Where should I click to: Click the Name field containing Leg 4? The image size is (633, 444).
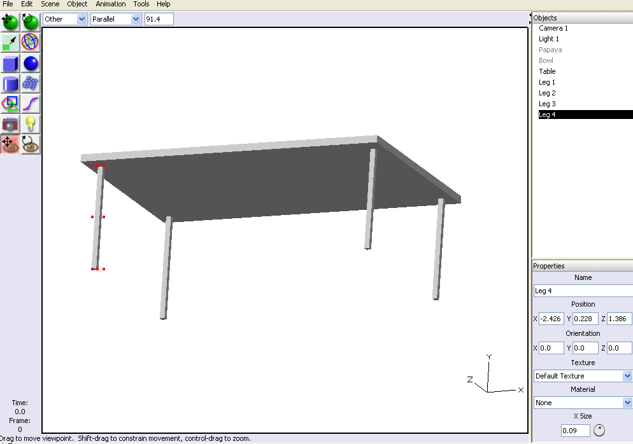coord(583,291)
